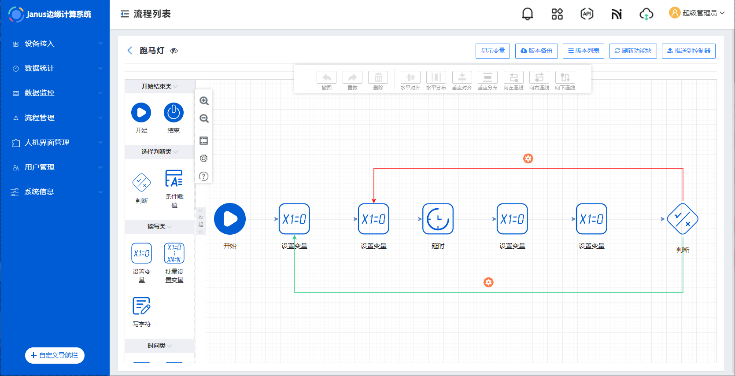This screenshot has height=376, width=735.
Task: Click the zoom out magnifier icon
Action: coord(204,118)
